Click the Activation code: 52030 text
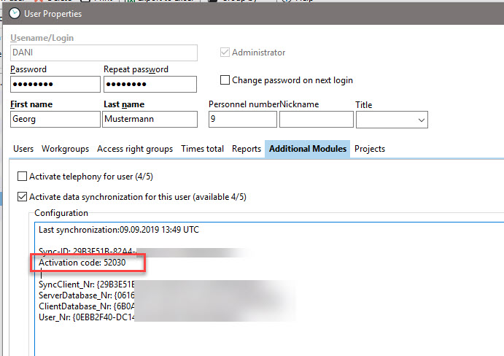The width and height of the screenshot is (504, 356). [82, 263]
